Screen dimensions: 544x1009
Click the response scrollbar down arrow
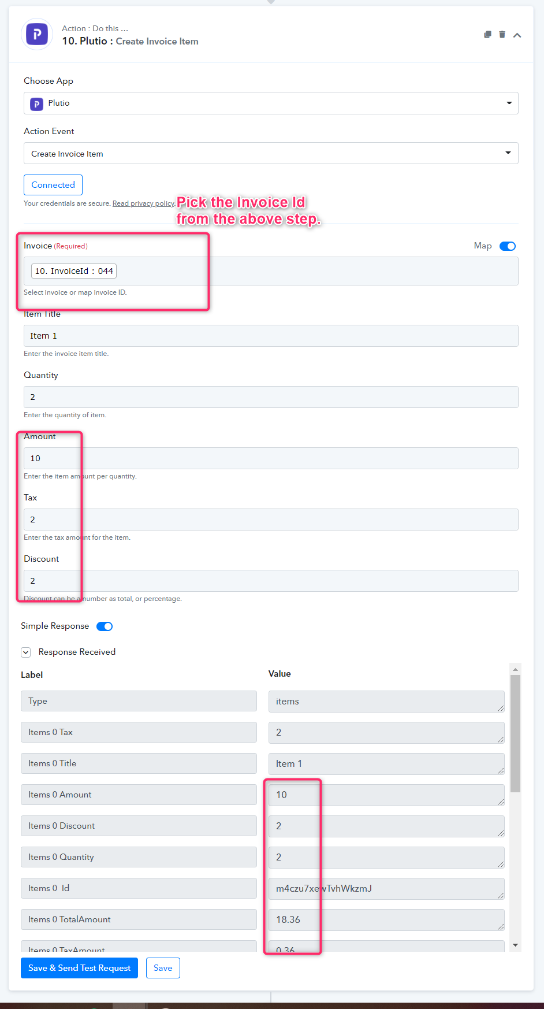click(x=516, y=945)
